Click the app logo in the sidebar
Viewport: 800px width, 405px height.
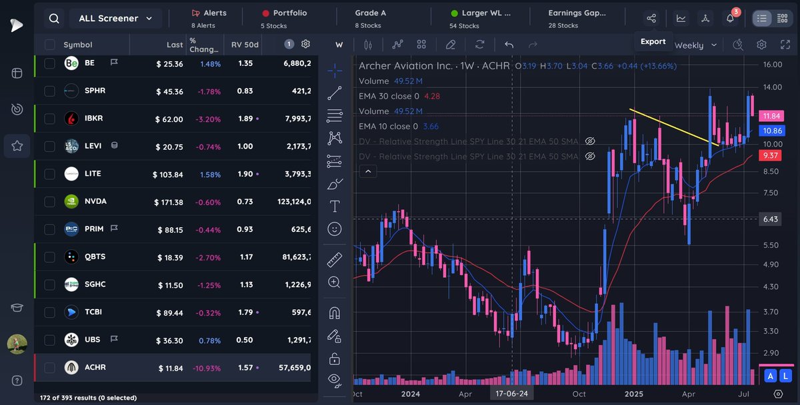[x=17, y=25]
